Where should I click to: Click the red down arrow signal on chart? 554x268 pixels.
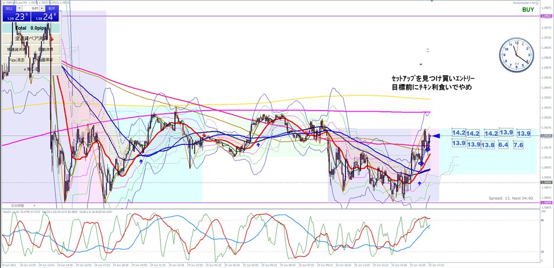(51, 40)
